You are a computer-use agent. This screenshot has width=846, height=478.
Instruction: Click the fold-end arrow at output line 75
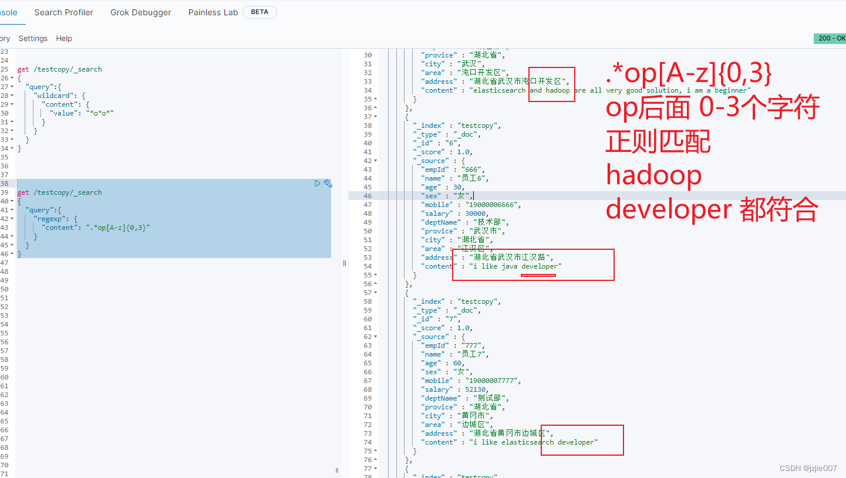tap(376, 451)
